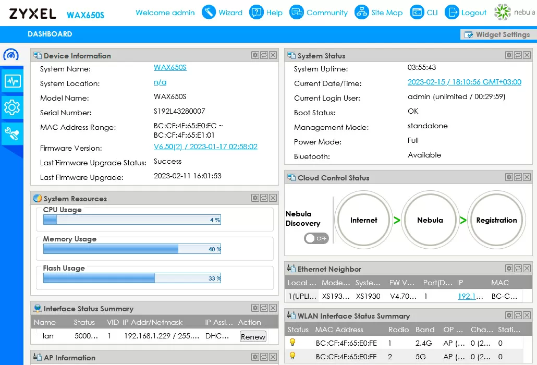Image resolution: width=537 pixels, height=365 pixels.
Task: Open Ethernet Neighbor IP 192.1... link
Action: [x=470, y=296]
